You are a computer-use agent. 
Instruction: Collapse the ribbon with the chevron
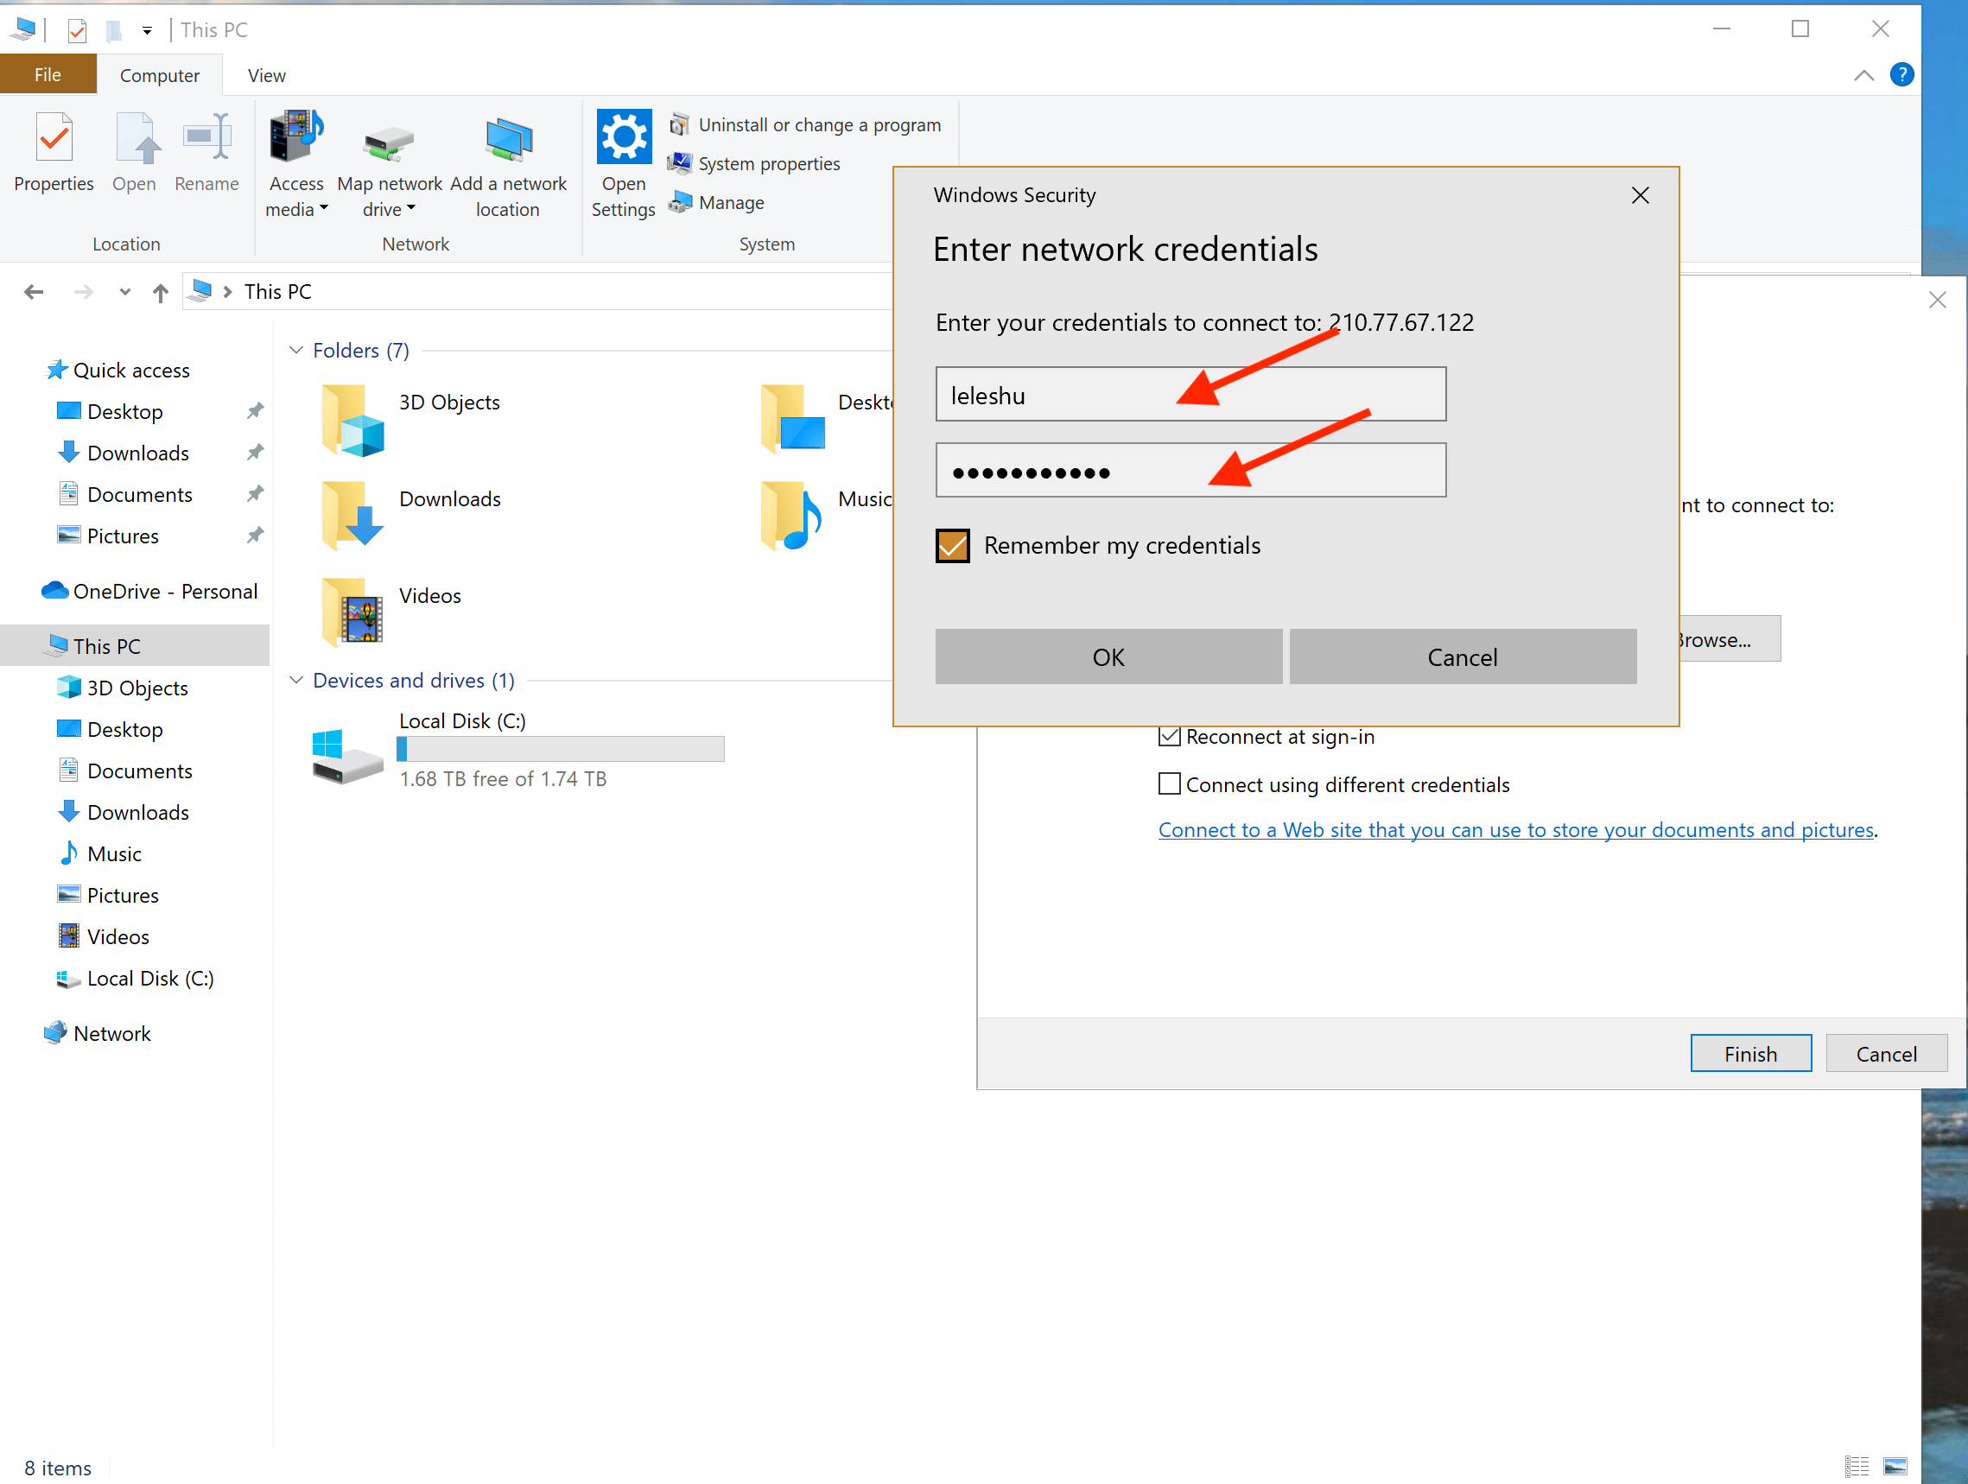(1863, 76)
